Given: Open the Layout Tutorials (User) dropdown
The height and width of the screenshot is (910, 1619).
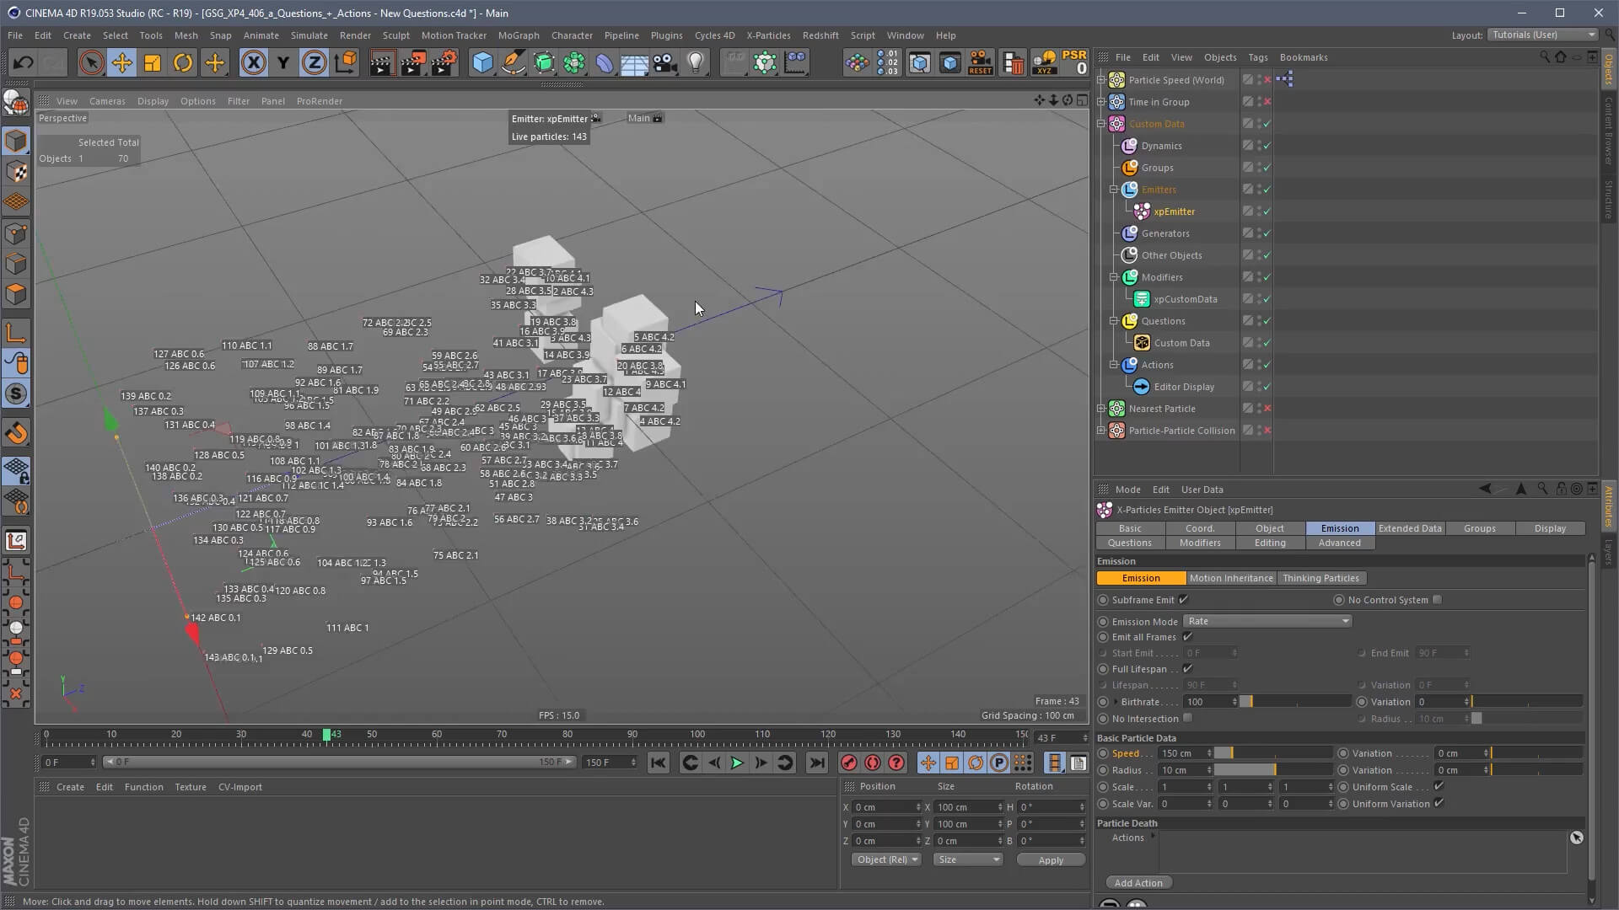Looking at the screenshot, I should (x=1542, y=35).
